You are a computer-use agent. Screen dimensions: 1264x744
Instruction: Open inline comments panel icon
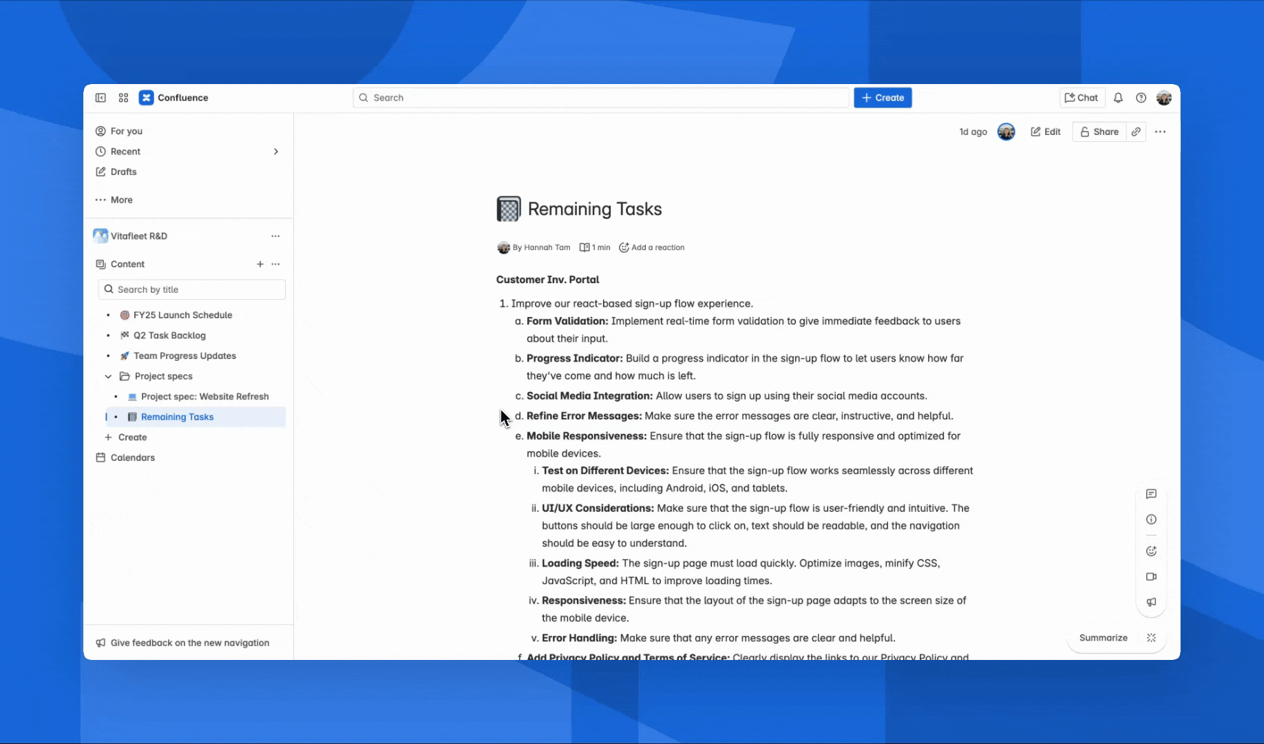1151,494
